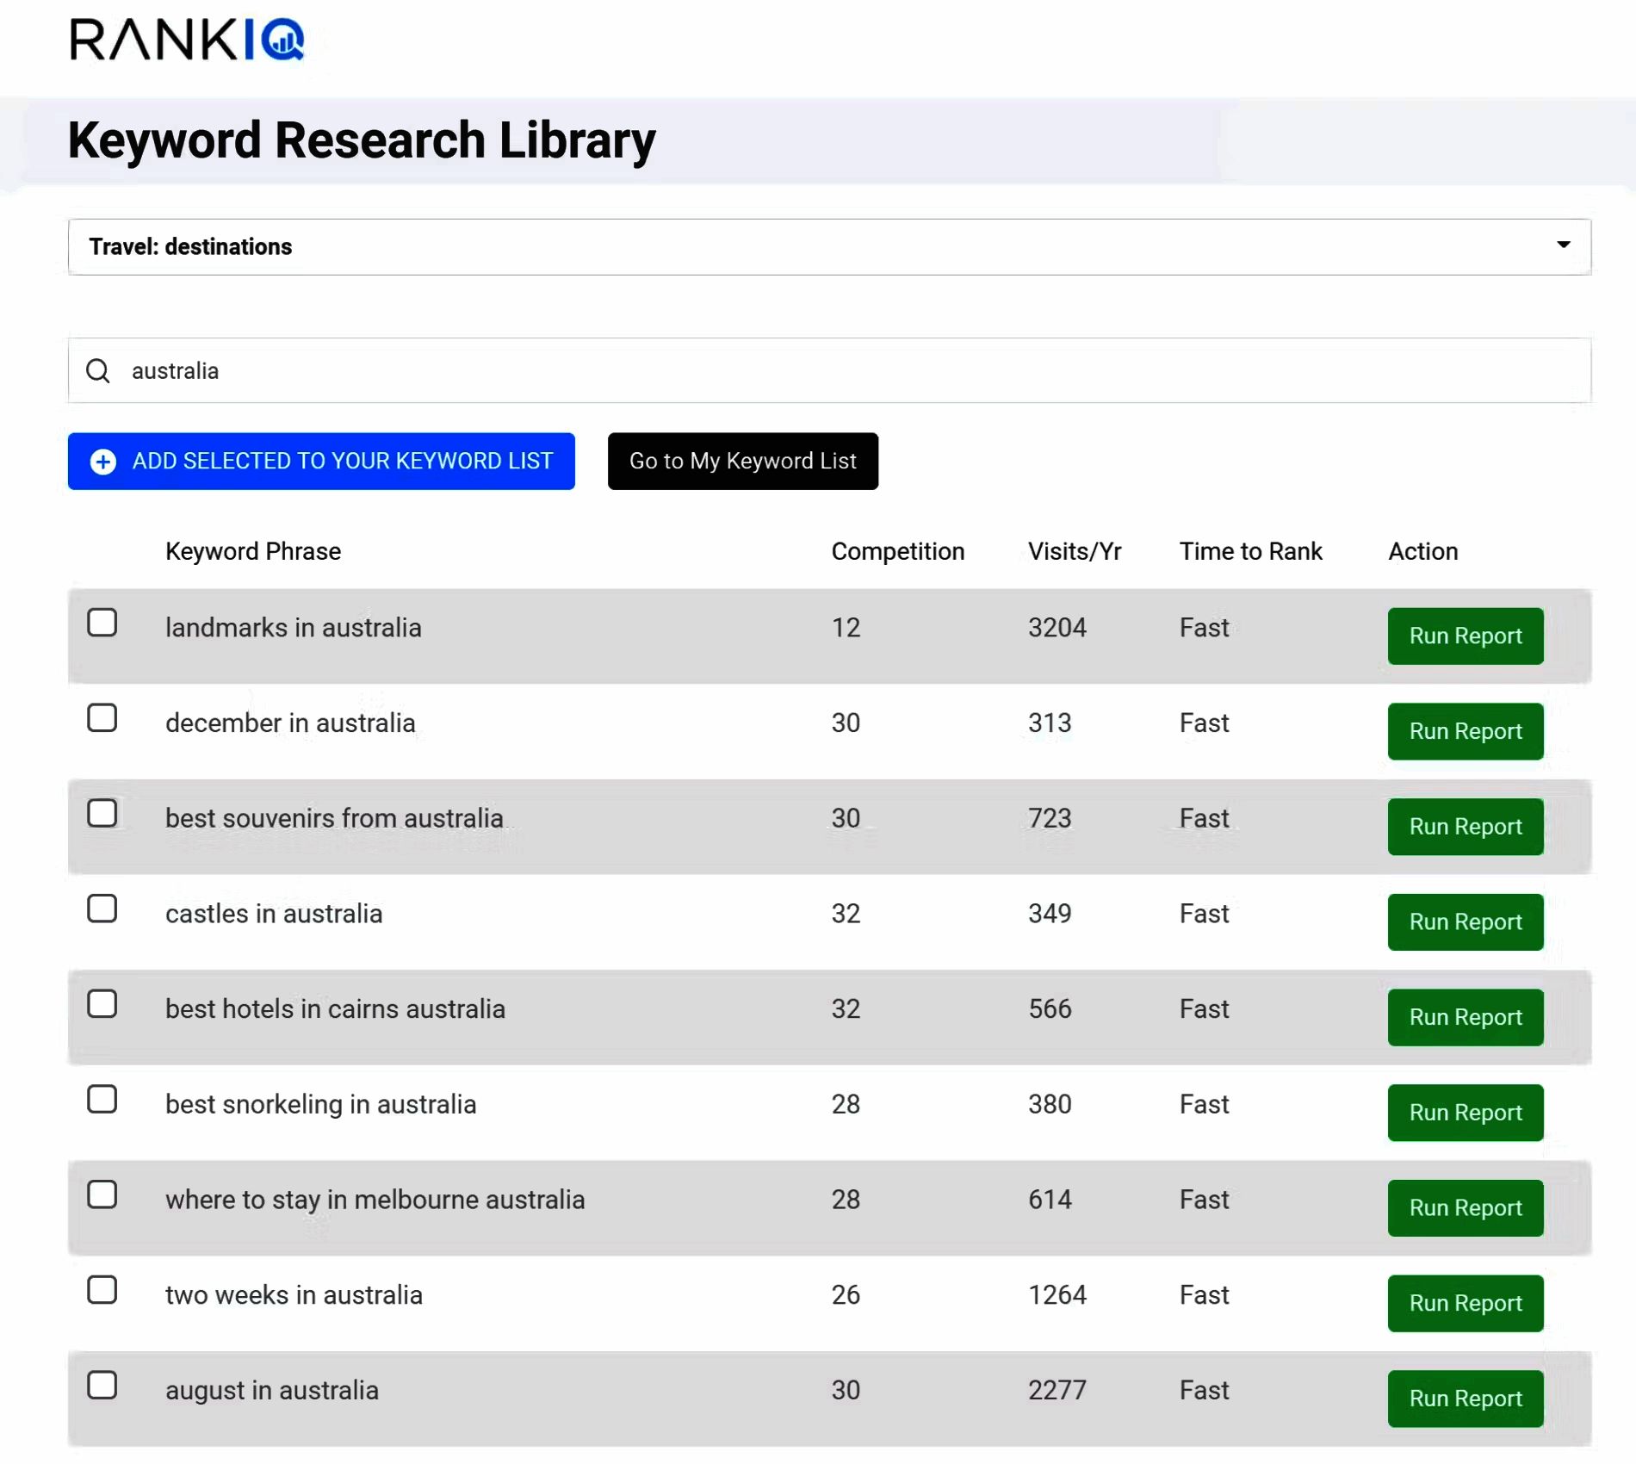Viewport: 1636px width, 1464px height.
Task: Enable the castles in australia checkbox
Action: pos(102,909)
